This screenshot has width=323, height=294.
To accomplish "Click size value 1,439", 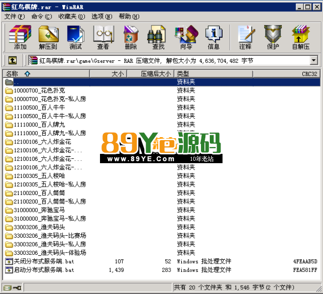I will tap(116, 270).
